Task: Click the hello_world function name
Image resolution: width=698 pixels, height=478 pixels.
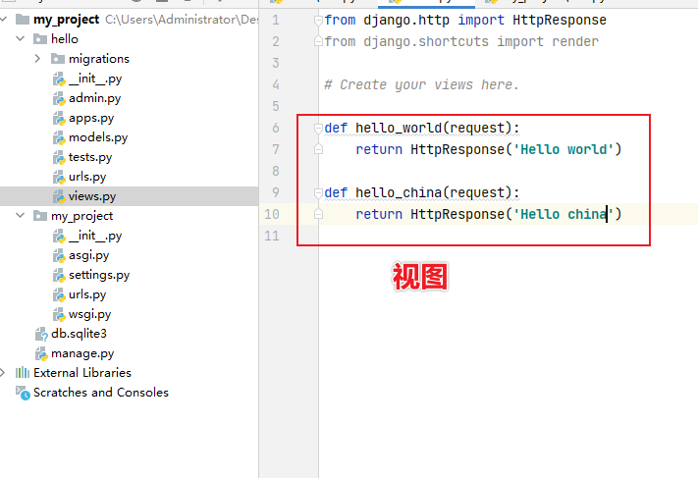Action: click(399, 129)
